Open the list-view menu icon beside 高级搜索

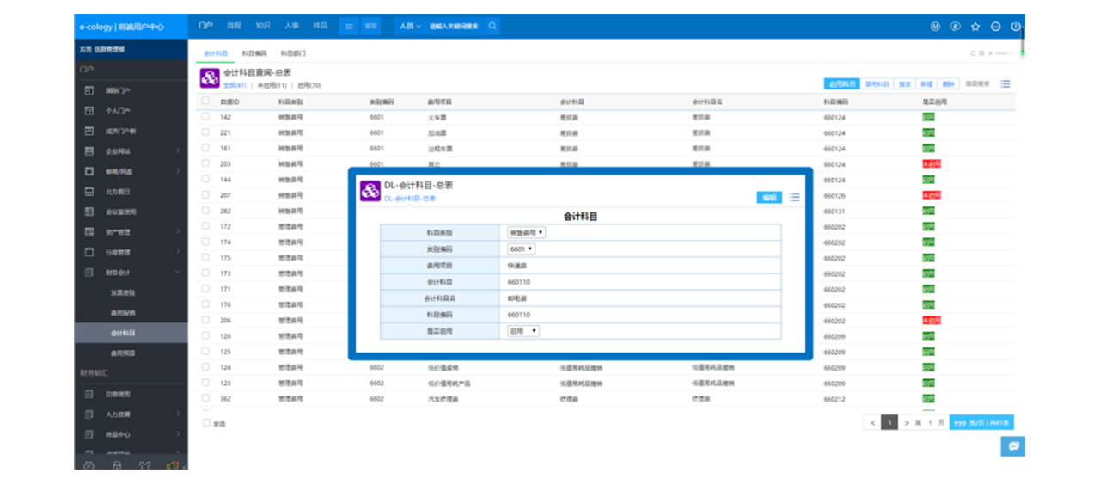[1005, 84]
